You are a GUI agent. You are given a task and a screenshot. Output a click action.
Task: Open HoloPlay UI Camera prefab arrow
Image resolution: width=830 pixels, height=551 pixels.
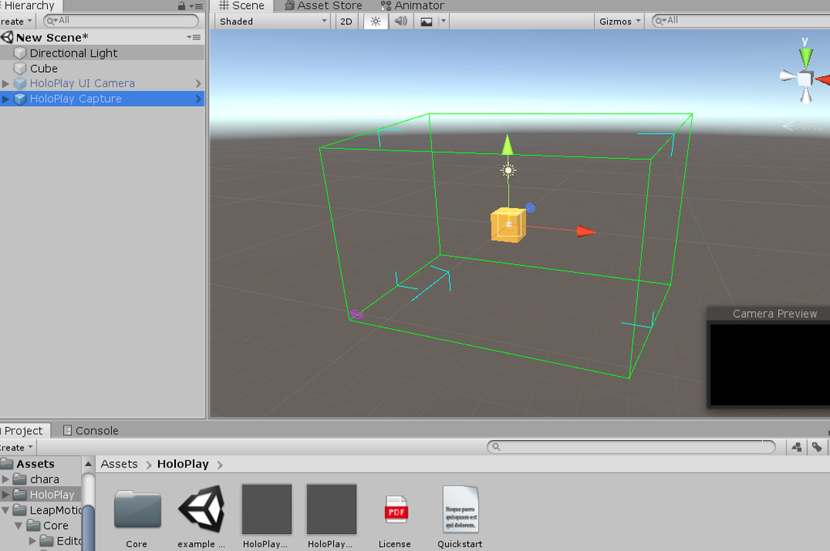(x=199, y=83)
